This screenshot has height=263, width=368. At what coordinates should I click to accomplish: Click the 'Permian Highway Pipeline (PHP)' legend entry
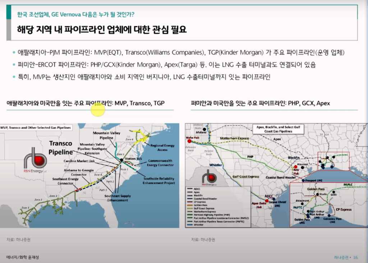coord(212,215)
